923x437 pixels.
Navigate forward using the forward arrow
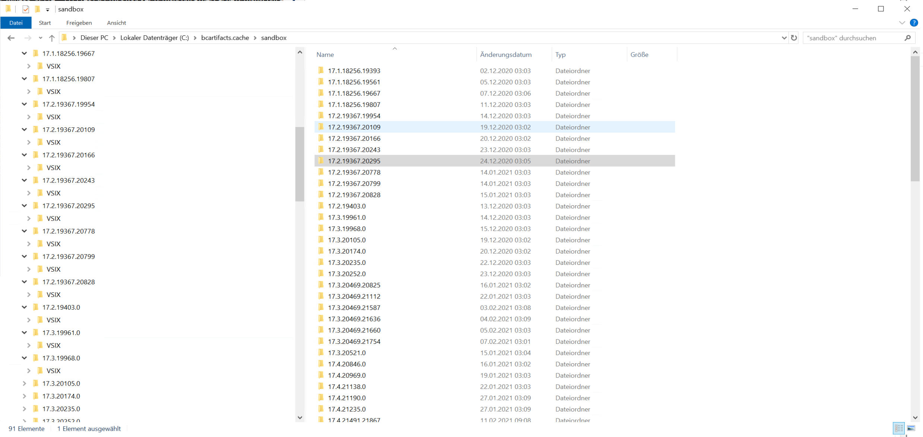coord(28,38)
